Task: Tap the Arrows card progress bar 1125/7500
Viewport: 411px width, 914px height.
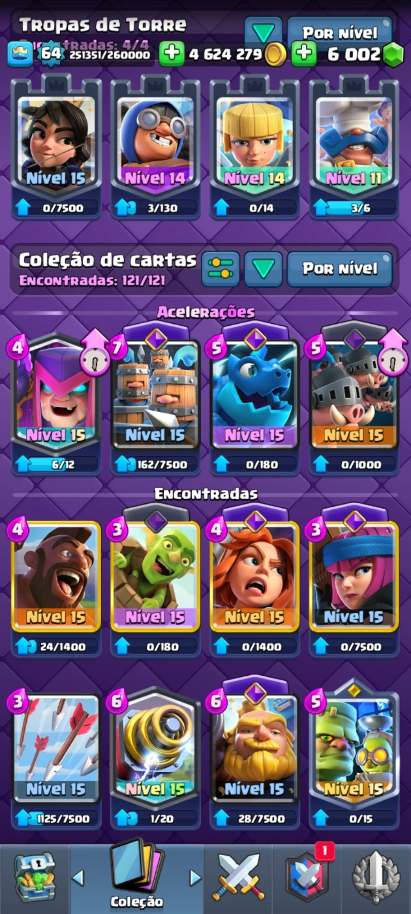Action: pos(56,818)
